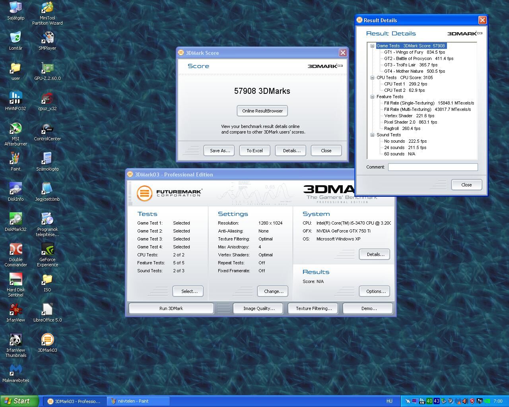Collapse the Game Tests tree node
The width and height of the screenshot is (509, 407).
(x=372, y=46)
